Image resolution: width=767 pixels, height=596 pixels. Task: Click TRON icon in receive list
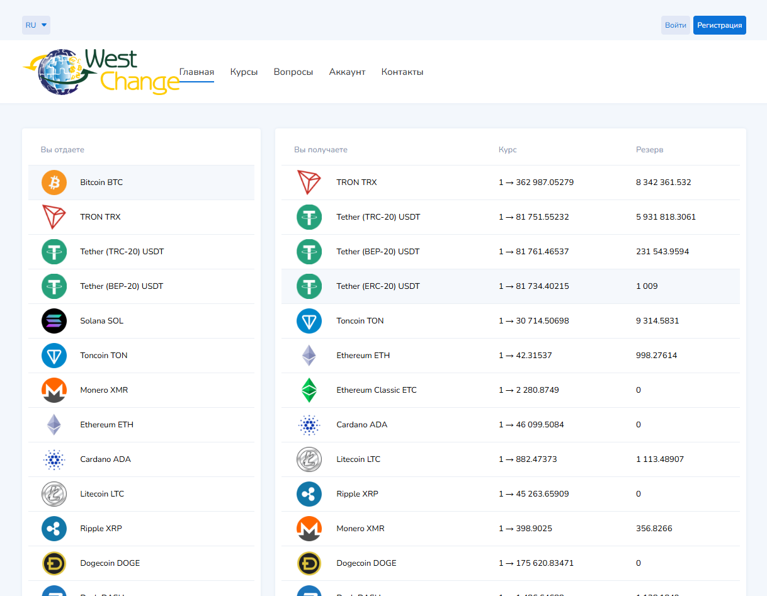tap(309, 183)
